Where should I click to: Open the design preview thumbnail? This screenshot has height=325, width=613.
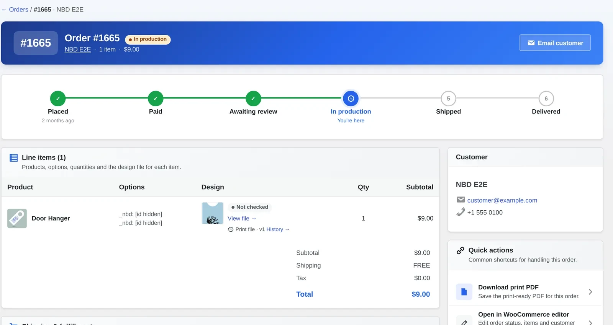[213, 213]
